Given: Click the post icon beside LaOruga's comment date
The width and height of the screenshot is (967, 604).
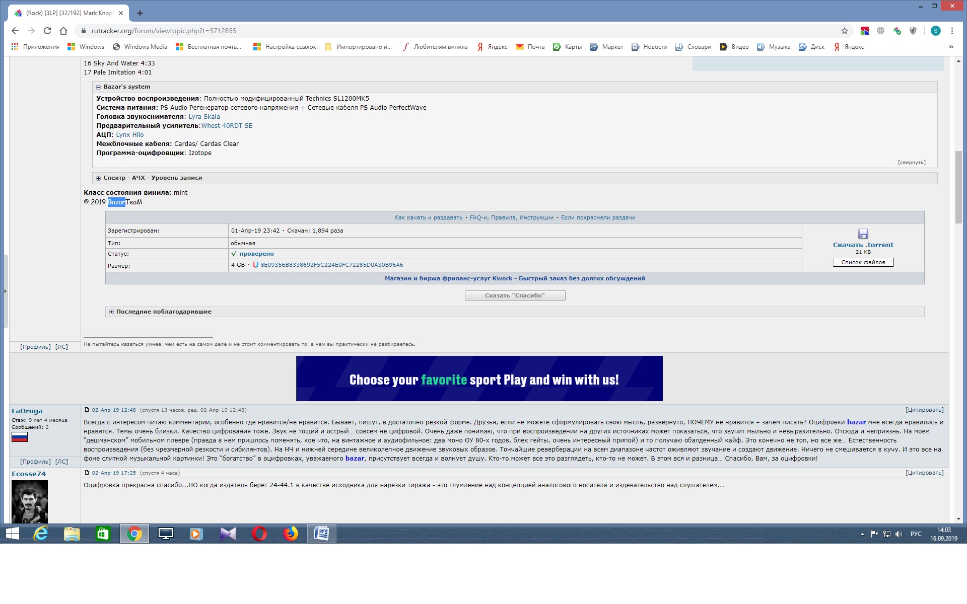Looking at the screenshot, I should point(87,410).
